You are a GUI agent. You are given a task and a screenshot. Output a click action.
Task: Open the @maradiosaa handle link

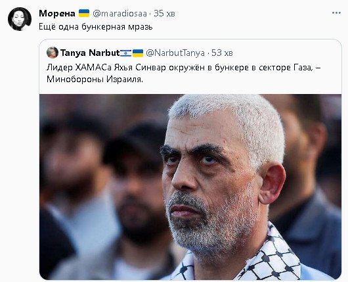click(120, 14)
